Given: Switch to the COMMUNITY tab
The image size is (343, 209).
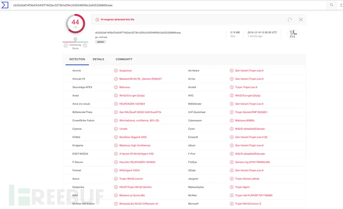Looking at the screenshot, I should (124, 59).
